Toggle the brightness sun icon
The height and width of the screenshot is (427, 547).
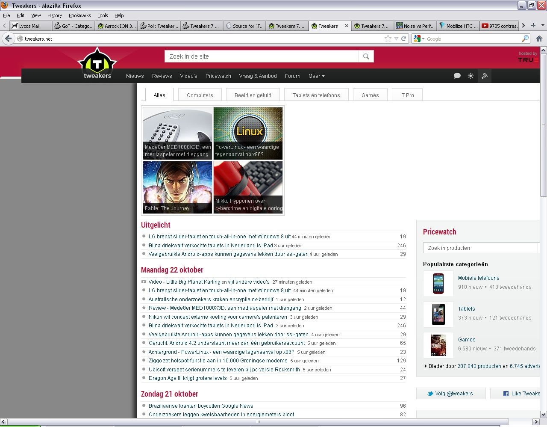click(471, 76)
